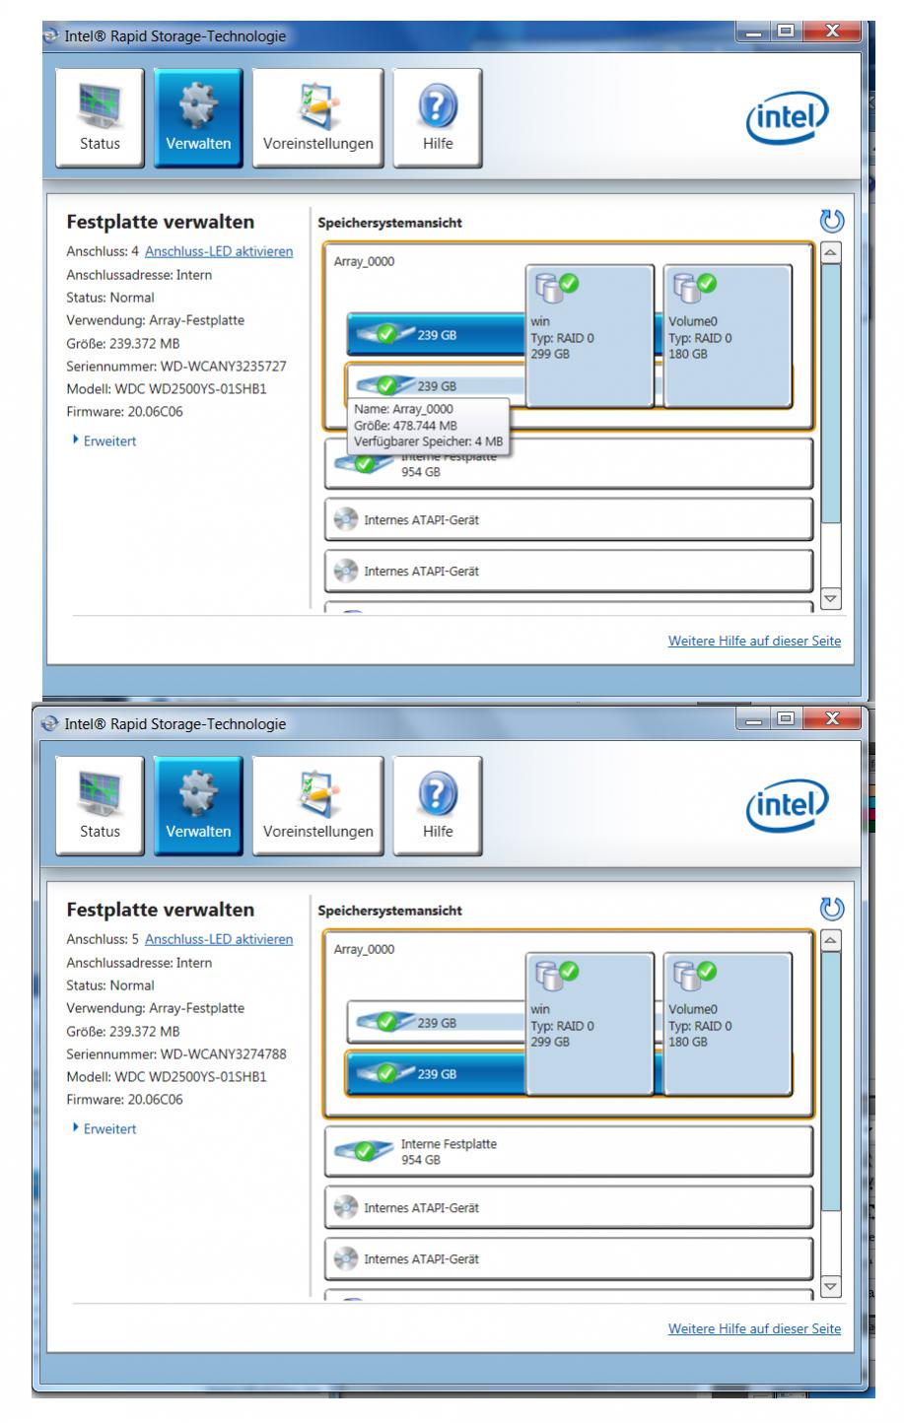
Task: Open Voreinstellungen tab in lower window
Action: [x=317, y=806]
